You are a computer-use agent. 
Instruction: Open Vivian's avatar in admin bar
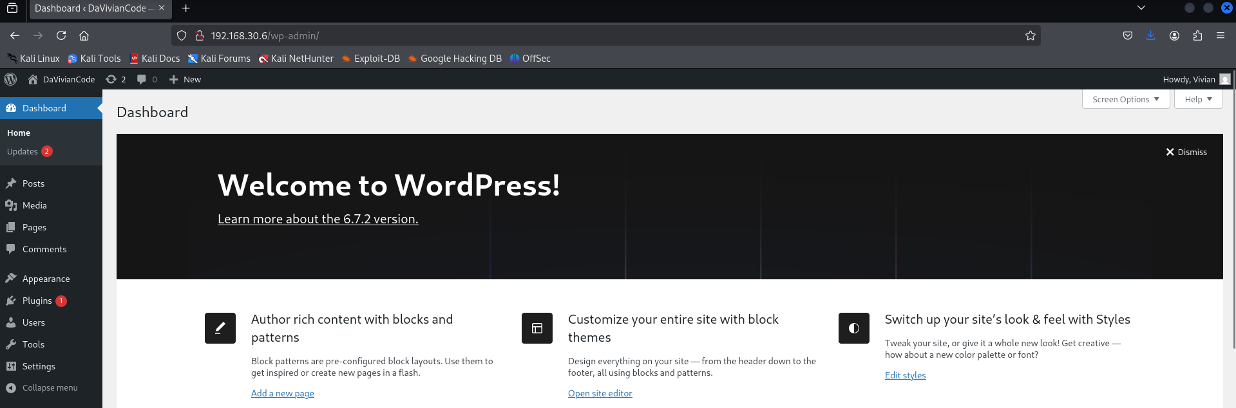pyautogui.click(x=1225, y=79)
